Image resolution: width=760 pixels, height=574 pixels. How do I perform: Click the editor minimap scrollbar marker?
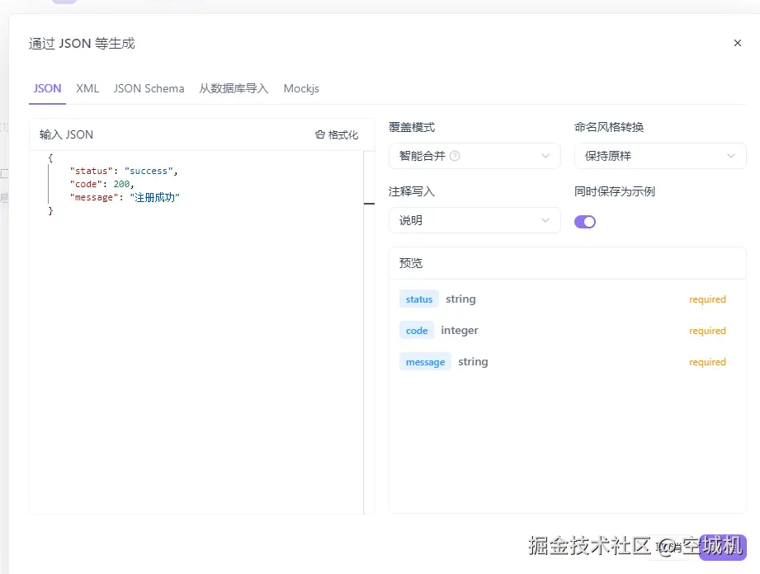point(369,204)
